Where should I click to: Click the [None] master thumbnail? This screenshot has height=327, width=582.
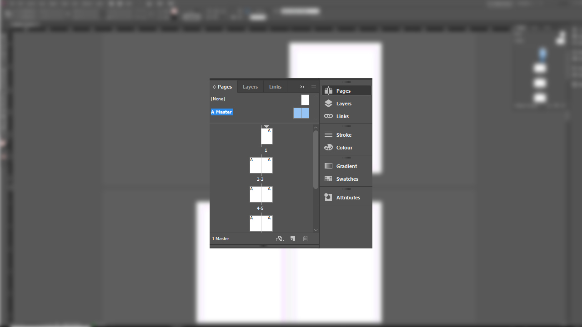(x=305, y=100)
